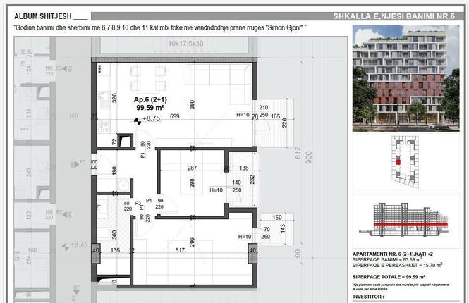Click the '320' kitchen dimension
Image resolution: width=469 pixels, height=303 pixels.
(x=114, y=98)
